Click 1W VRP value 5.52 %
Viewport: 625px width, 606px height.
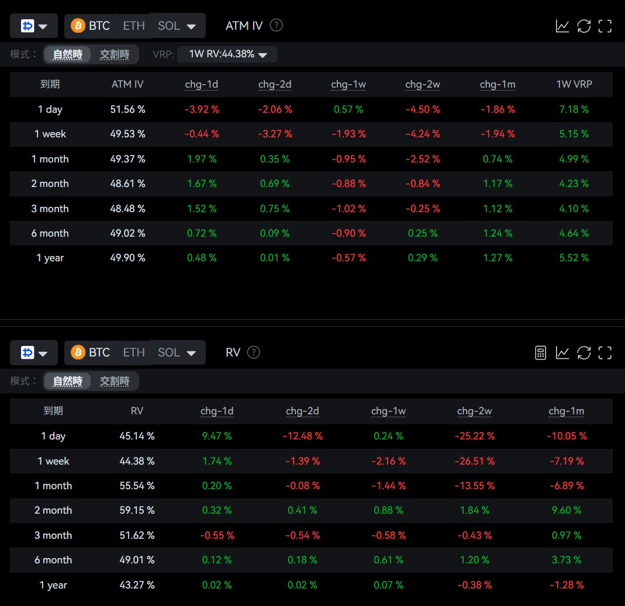(574, 258)
